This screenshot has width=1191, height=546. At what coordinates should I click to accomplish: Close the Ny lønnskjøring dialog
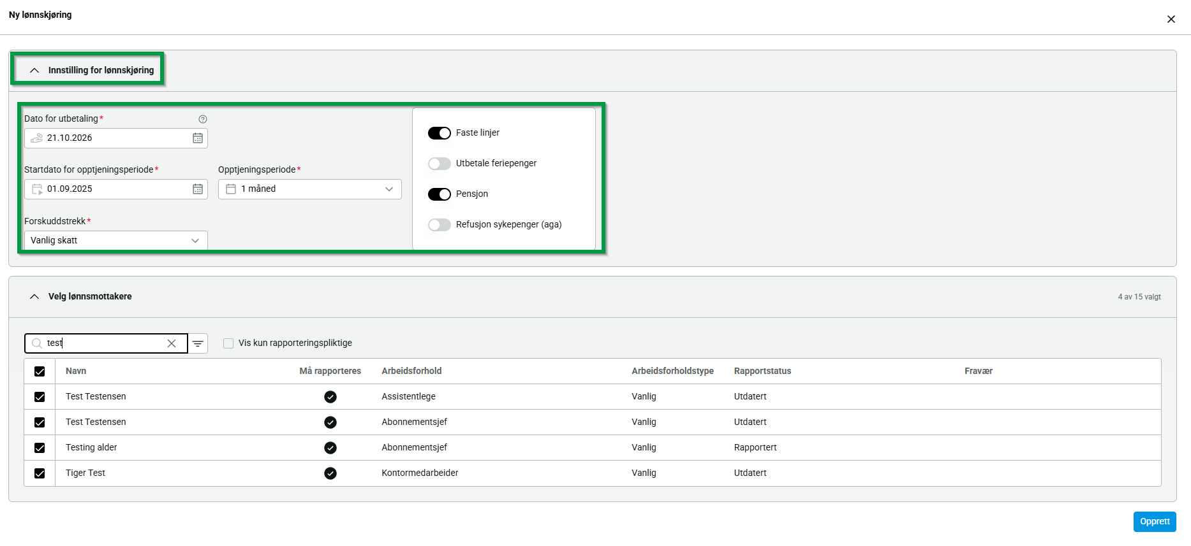(1171, 19)
